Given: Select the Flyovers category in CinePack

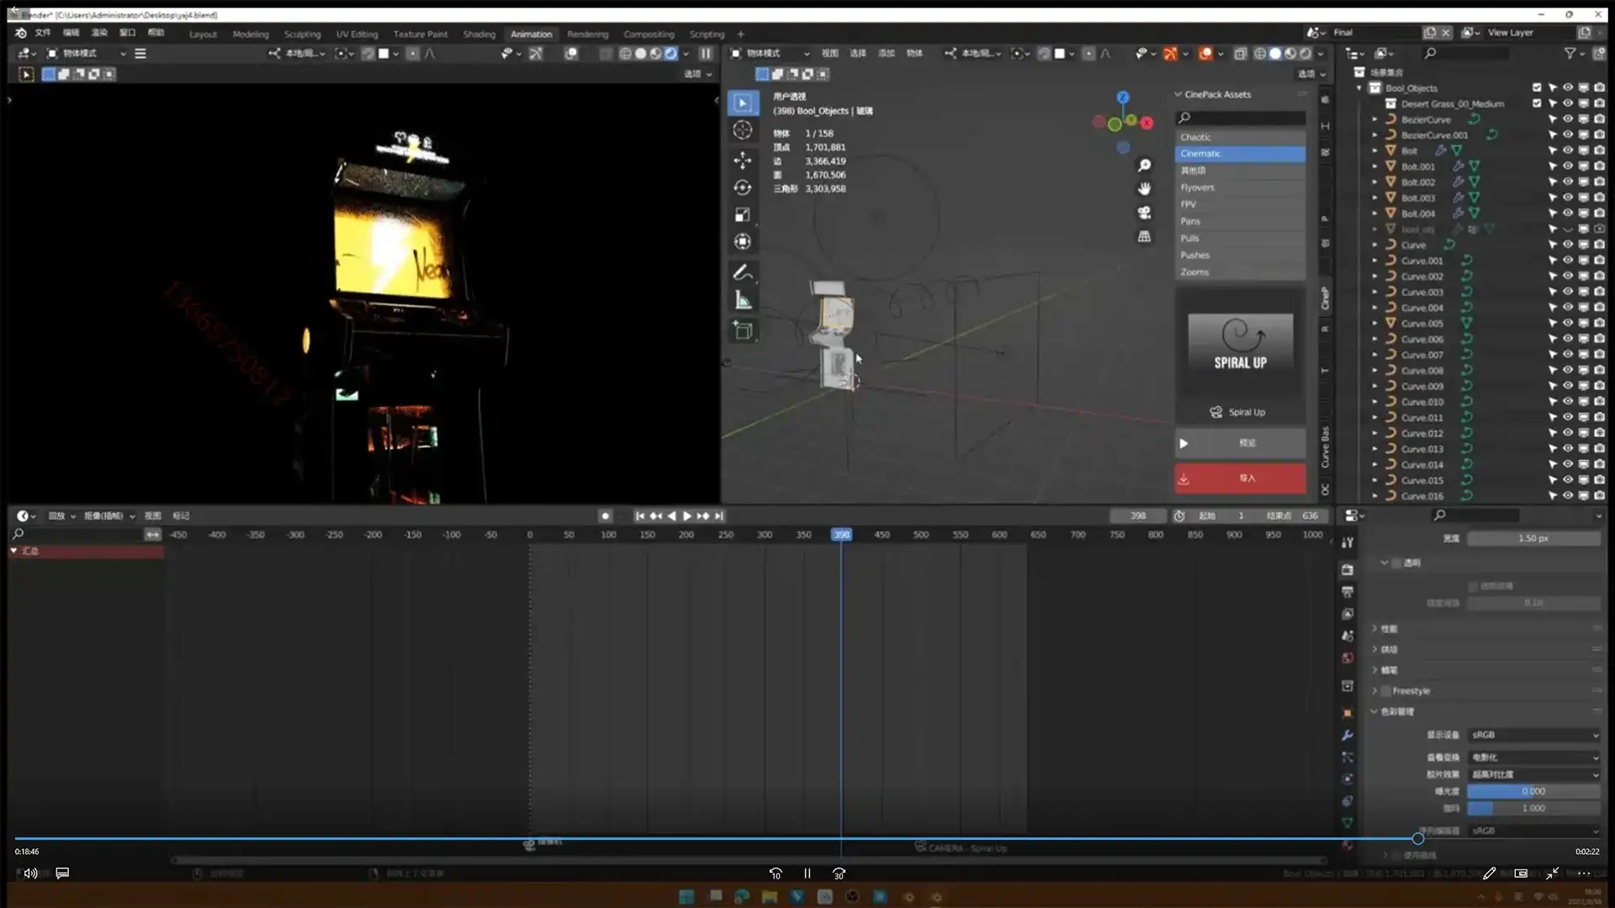Looking at the screenshot, I should tap(1239, 187).
